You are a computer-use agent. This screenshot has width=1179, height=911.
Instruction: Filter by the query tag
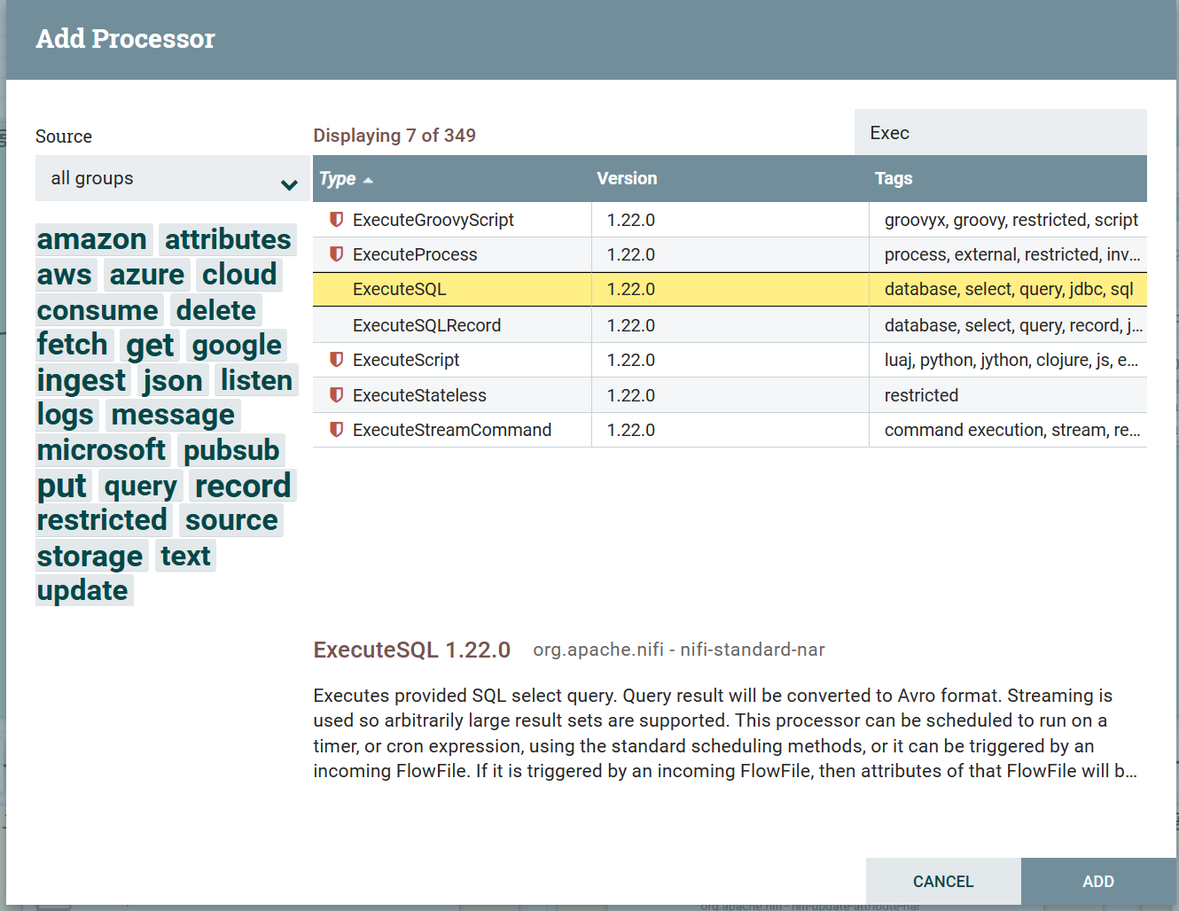[141, 486]
